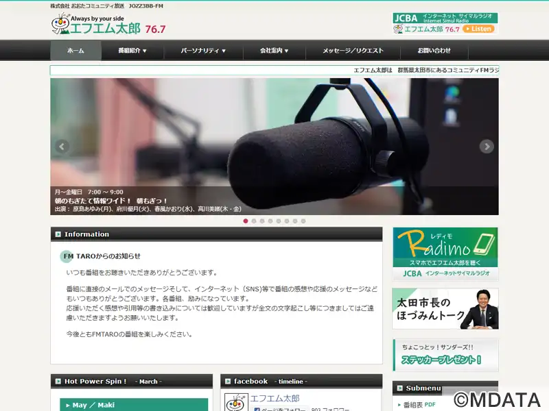Select the first slideshow pagination dot
The width and height of the screenshot is (549, 411).
(x=246, y=221)
